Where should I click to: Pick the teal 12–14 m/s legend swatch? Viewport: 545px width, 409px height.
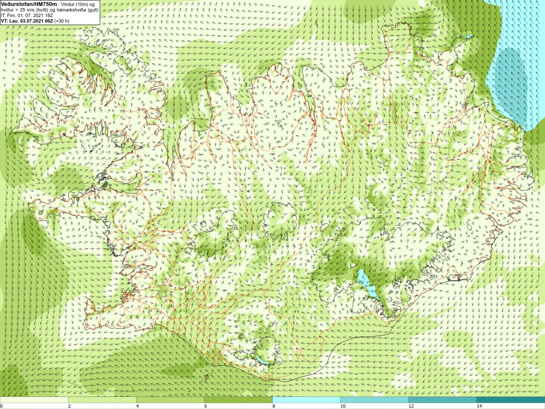[x=443, y=400]
